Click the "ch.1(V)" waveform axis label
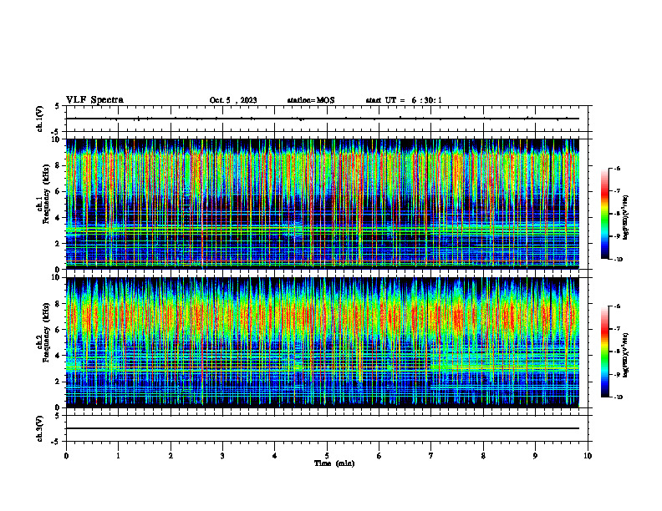 point(39,119)
